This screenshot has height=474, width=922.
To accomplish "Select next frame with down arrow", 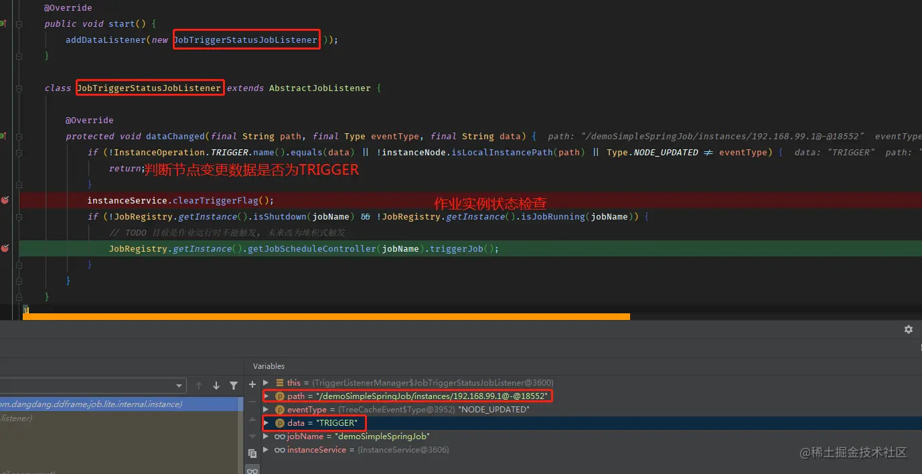I will pyautogui.click(x=216, y=386).
